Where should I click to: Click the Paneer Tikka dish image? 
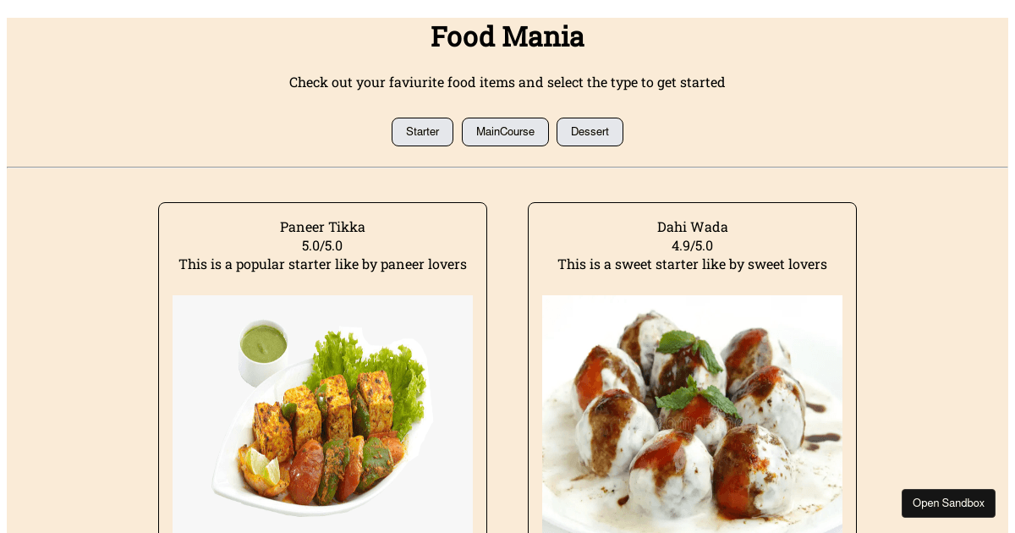tap(322, 415)
